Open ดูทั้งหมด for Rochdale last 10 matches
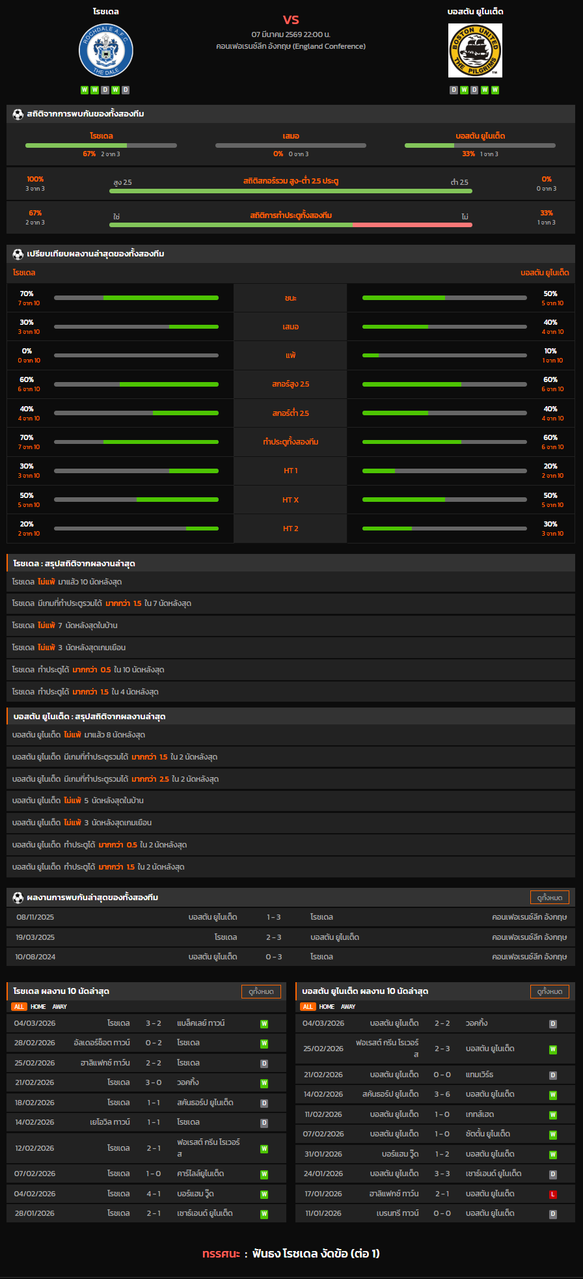The height and width of the screenshot is (1279, 583). 261,991
